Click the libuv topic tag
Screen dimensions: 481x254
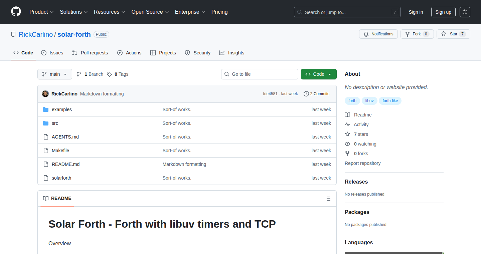(369, 101)
